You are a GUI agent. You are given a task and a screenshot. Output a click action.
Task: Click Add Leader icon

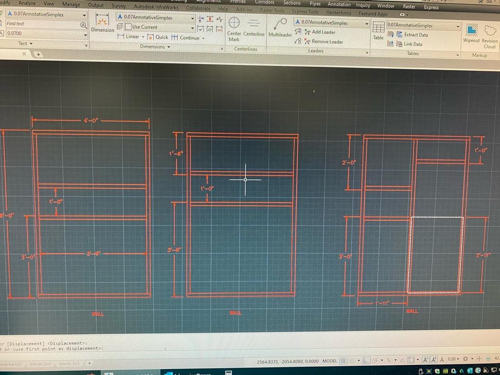coord(308,32)
